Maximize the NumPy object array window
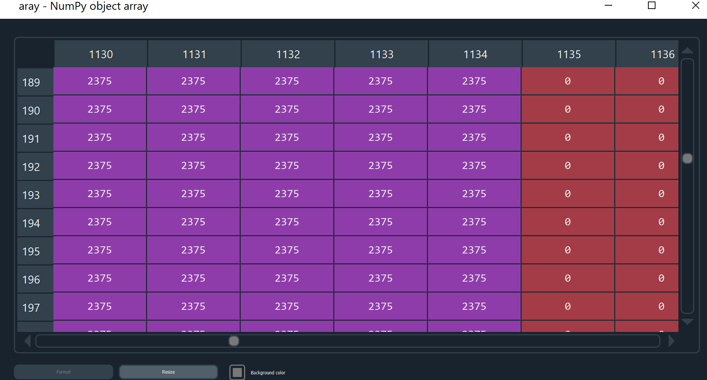Viewport: 707px width, 380px height. 652,5
